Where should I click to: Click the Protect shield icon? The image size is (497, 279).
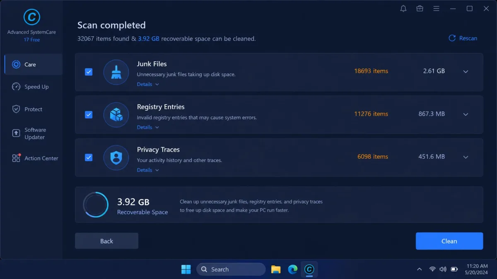(16, 109)
